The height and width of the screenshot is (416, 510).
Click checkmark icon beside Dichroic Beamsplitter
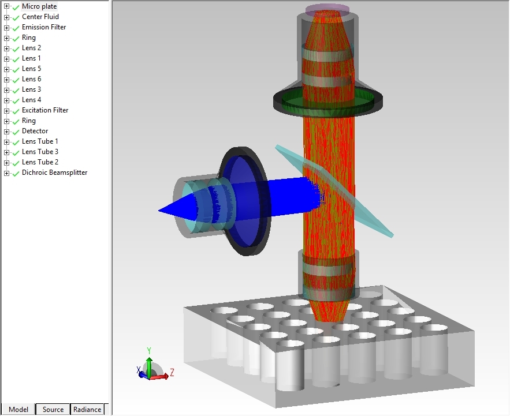(x=16, y=173)
